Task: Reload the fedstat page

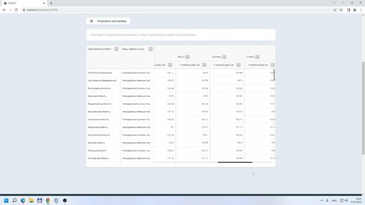Action: [17, 10]
